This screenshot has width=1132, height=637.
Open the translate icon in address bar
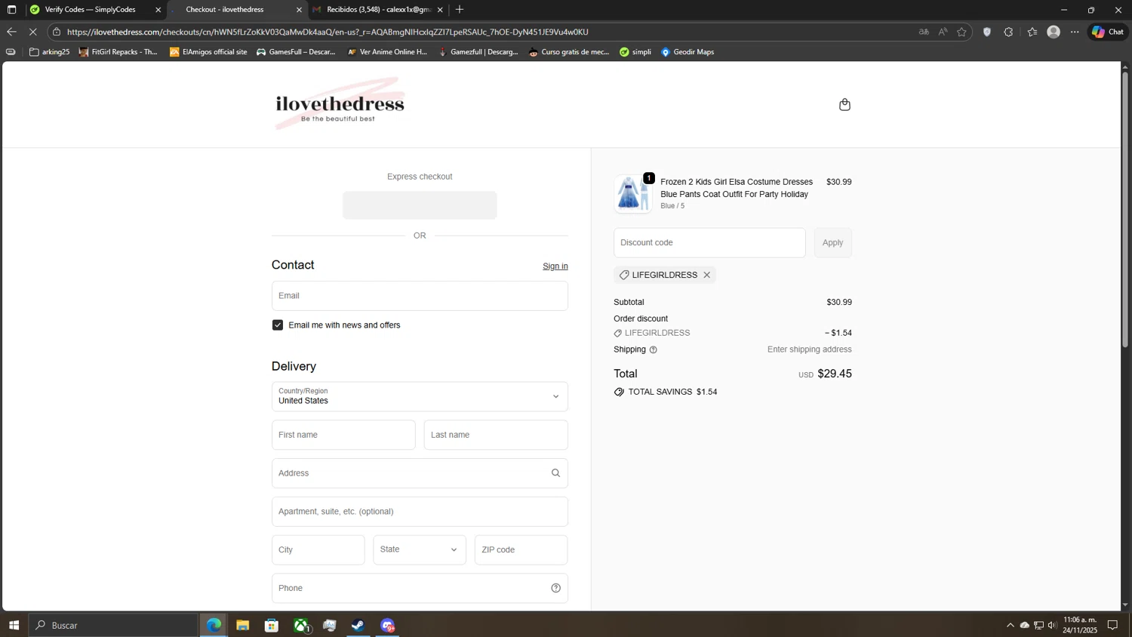pyautogui.click(x=924, y=32)
